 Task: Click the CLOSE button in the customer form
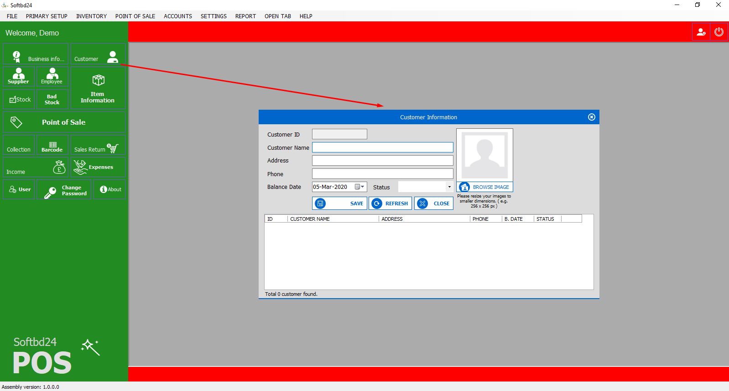(x=434, y=203)
